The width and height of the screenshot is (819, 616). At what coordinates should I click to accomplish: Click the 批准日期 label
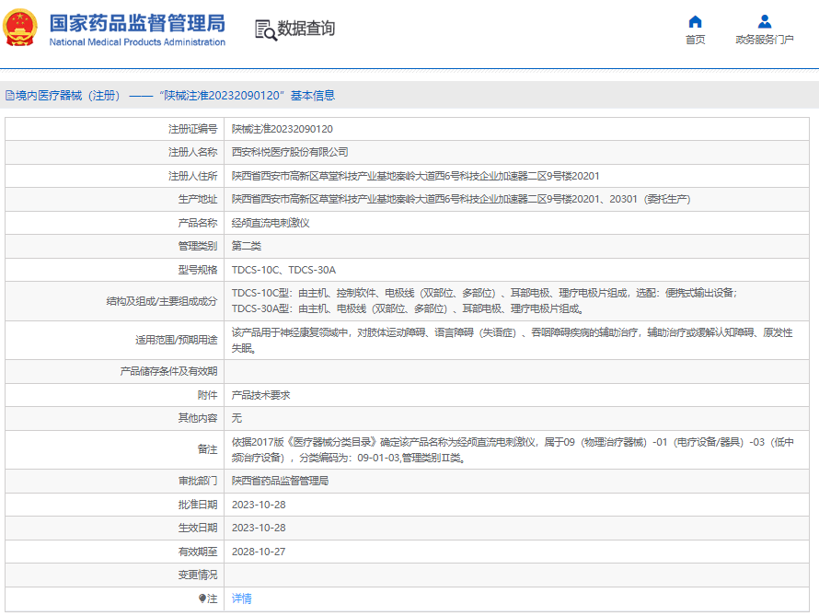(x=198, y=505)
